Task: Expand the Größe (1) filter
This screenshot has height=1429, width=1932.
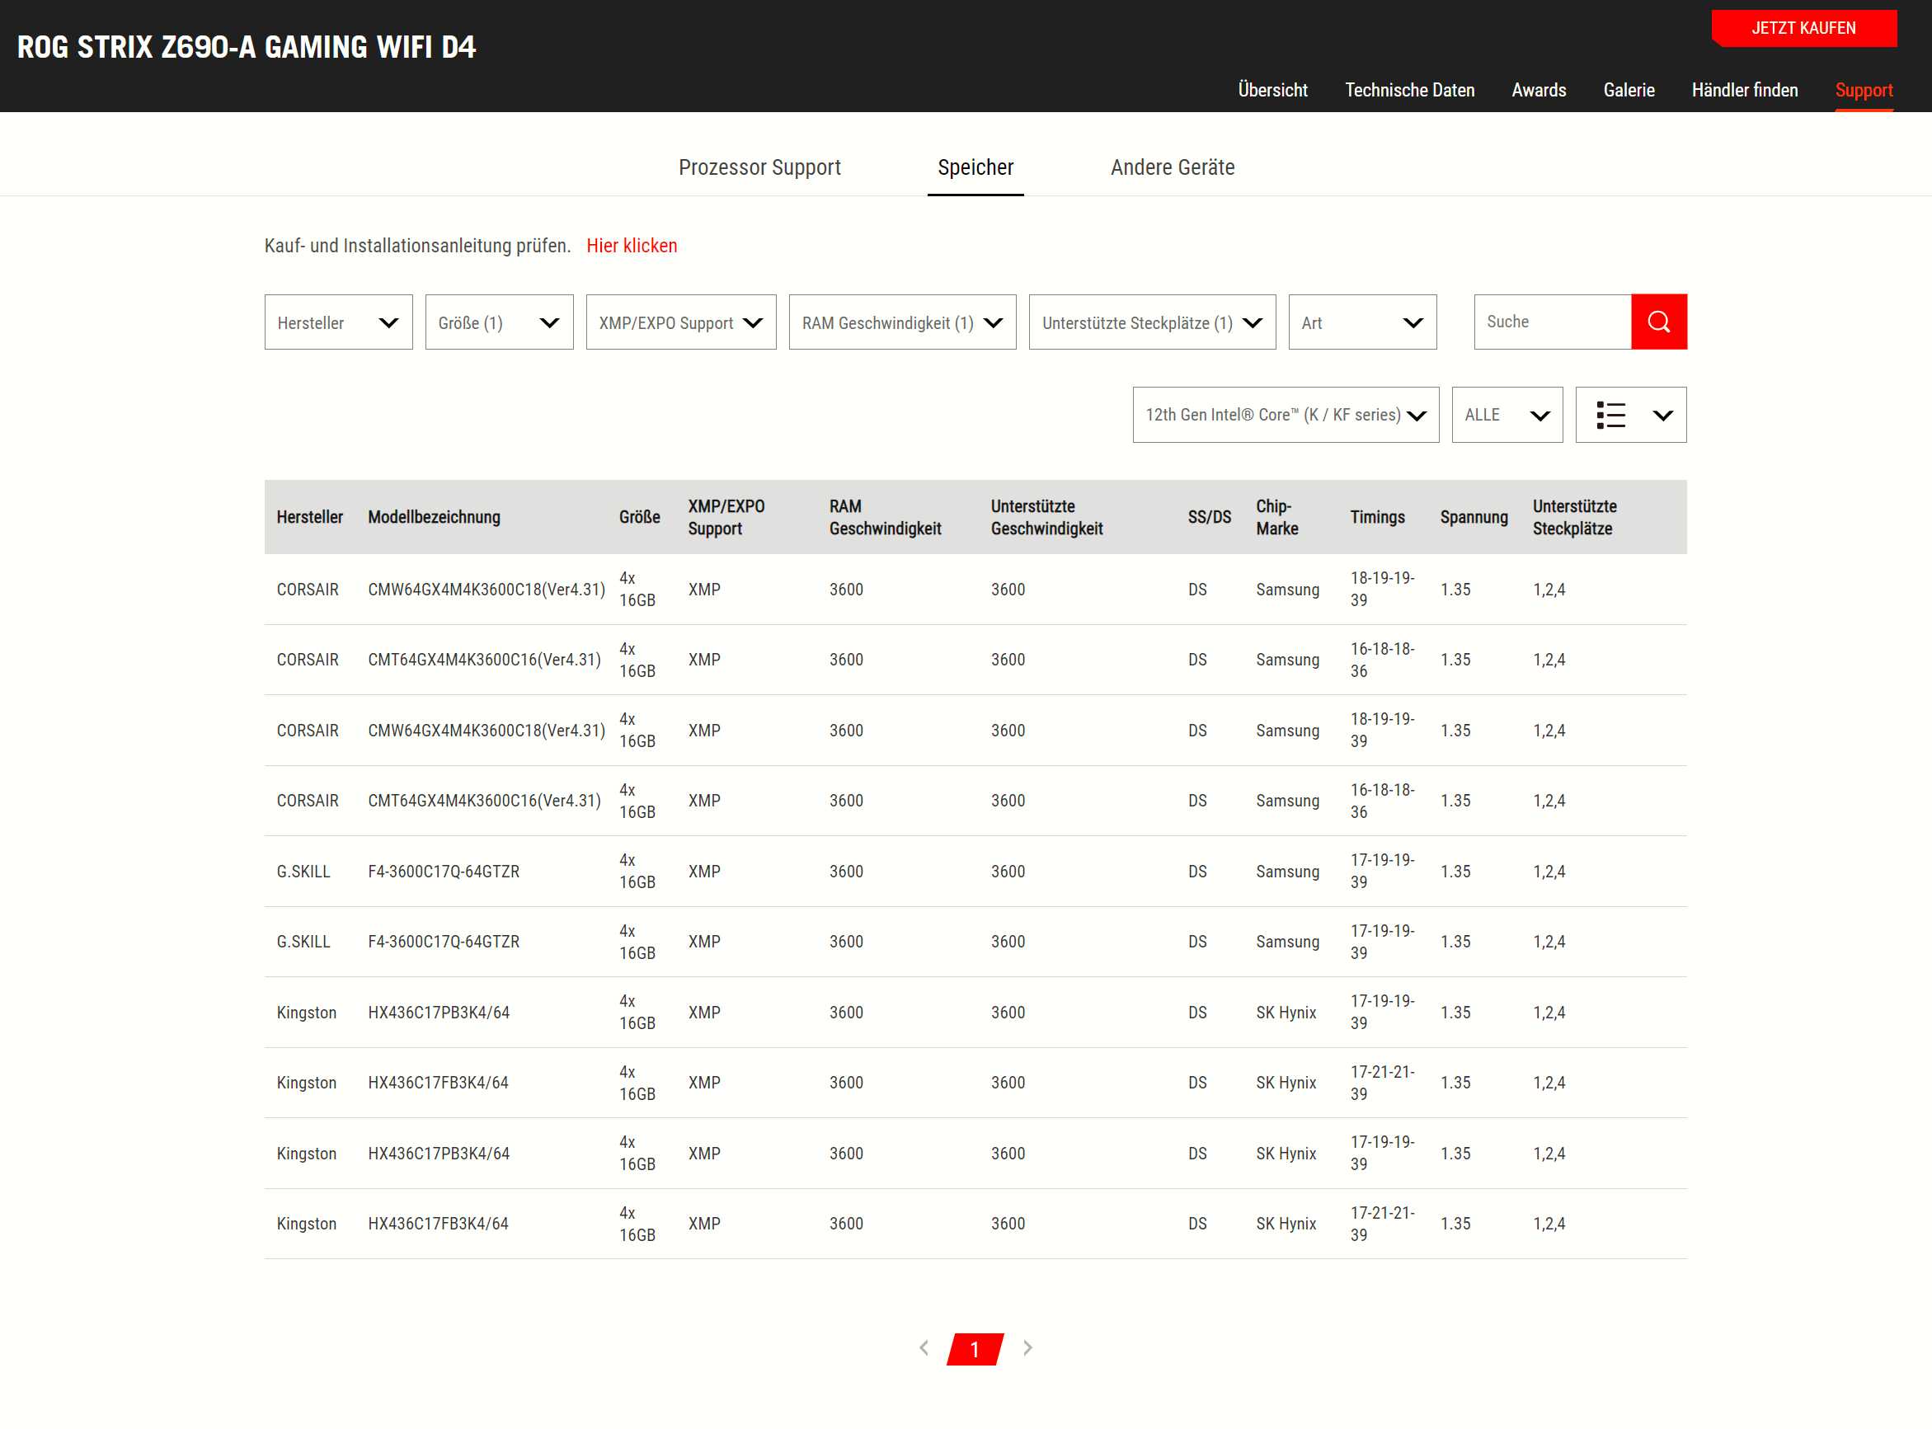Action: pyautogui.click(x=499, y=322)
